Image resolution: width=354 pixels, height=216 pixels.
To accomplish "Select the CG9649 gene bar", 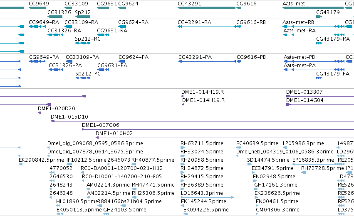I will tap(37, 8).
